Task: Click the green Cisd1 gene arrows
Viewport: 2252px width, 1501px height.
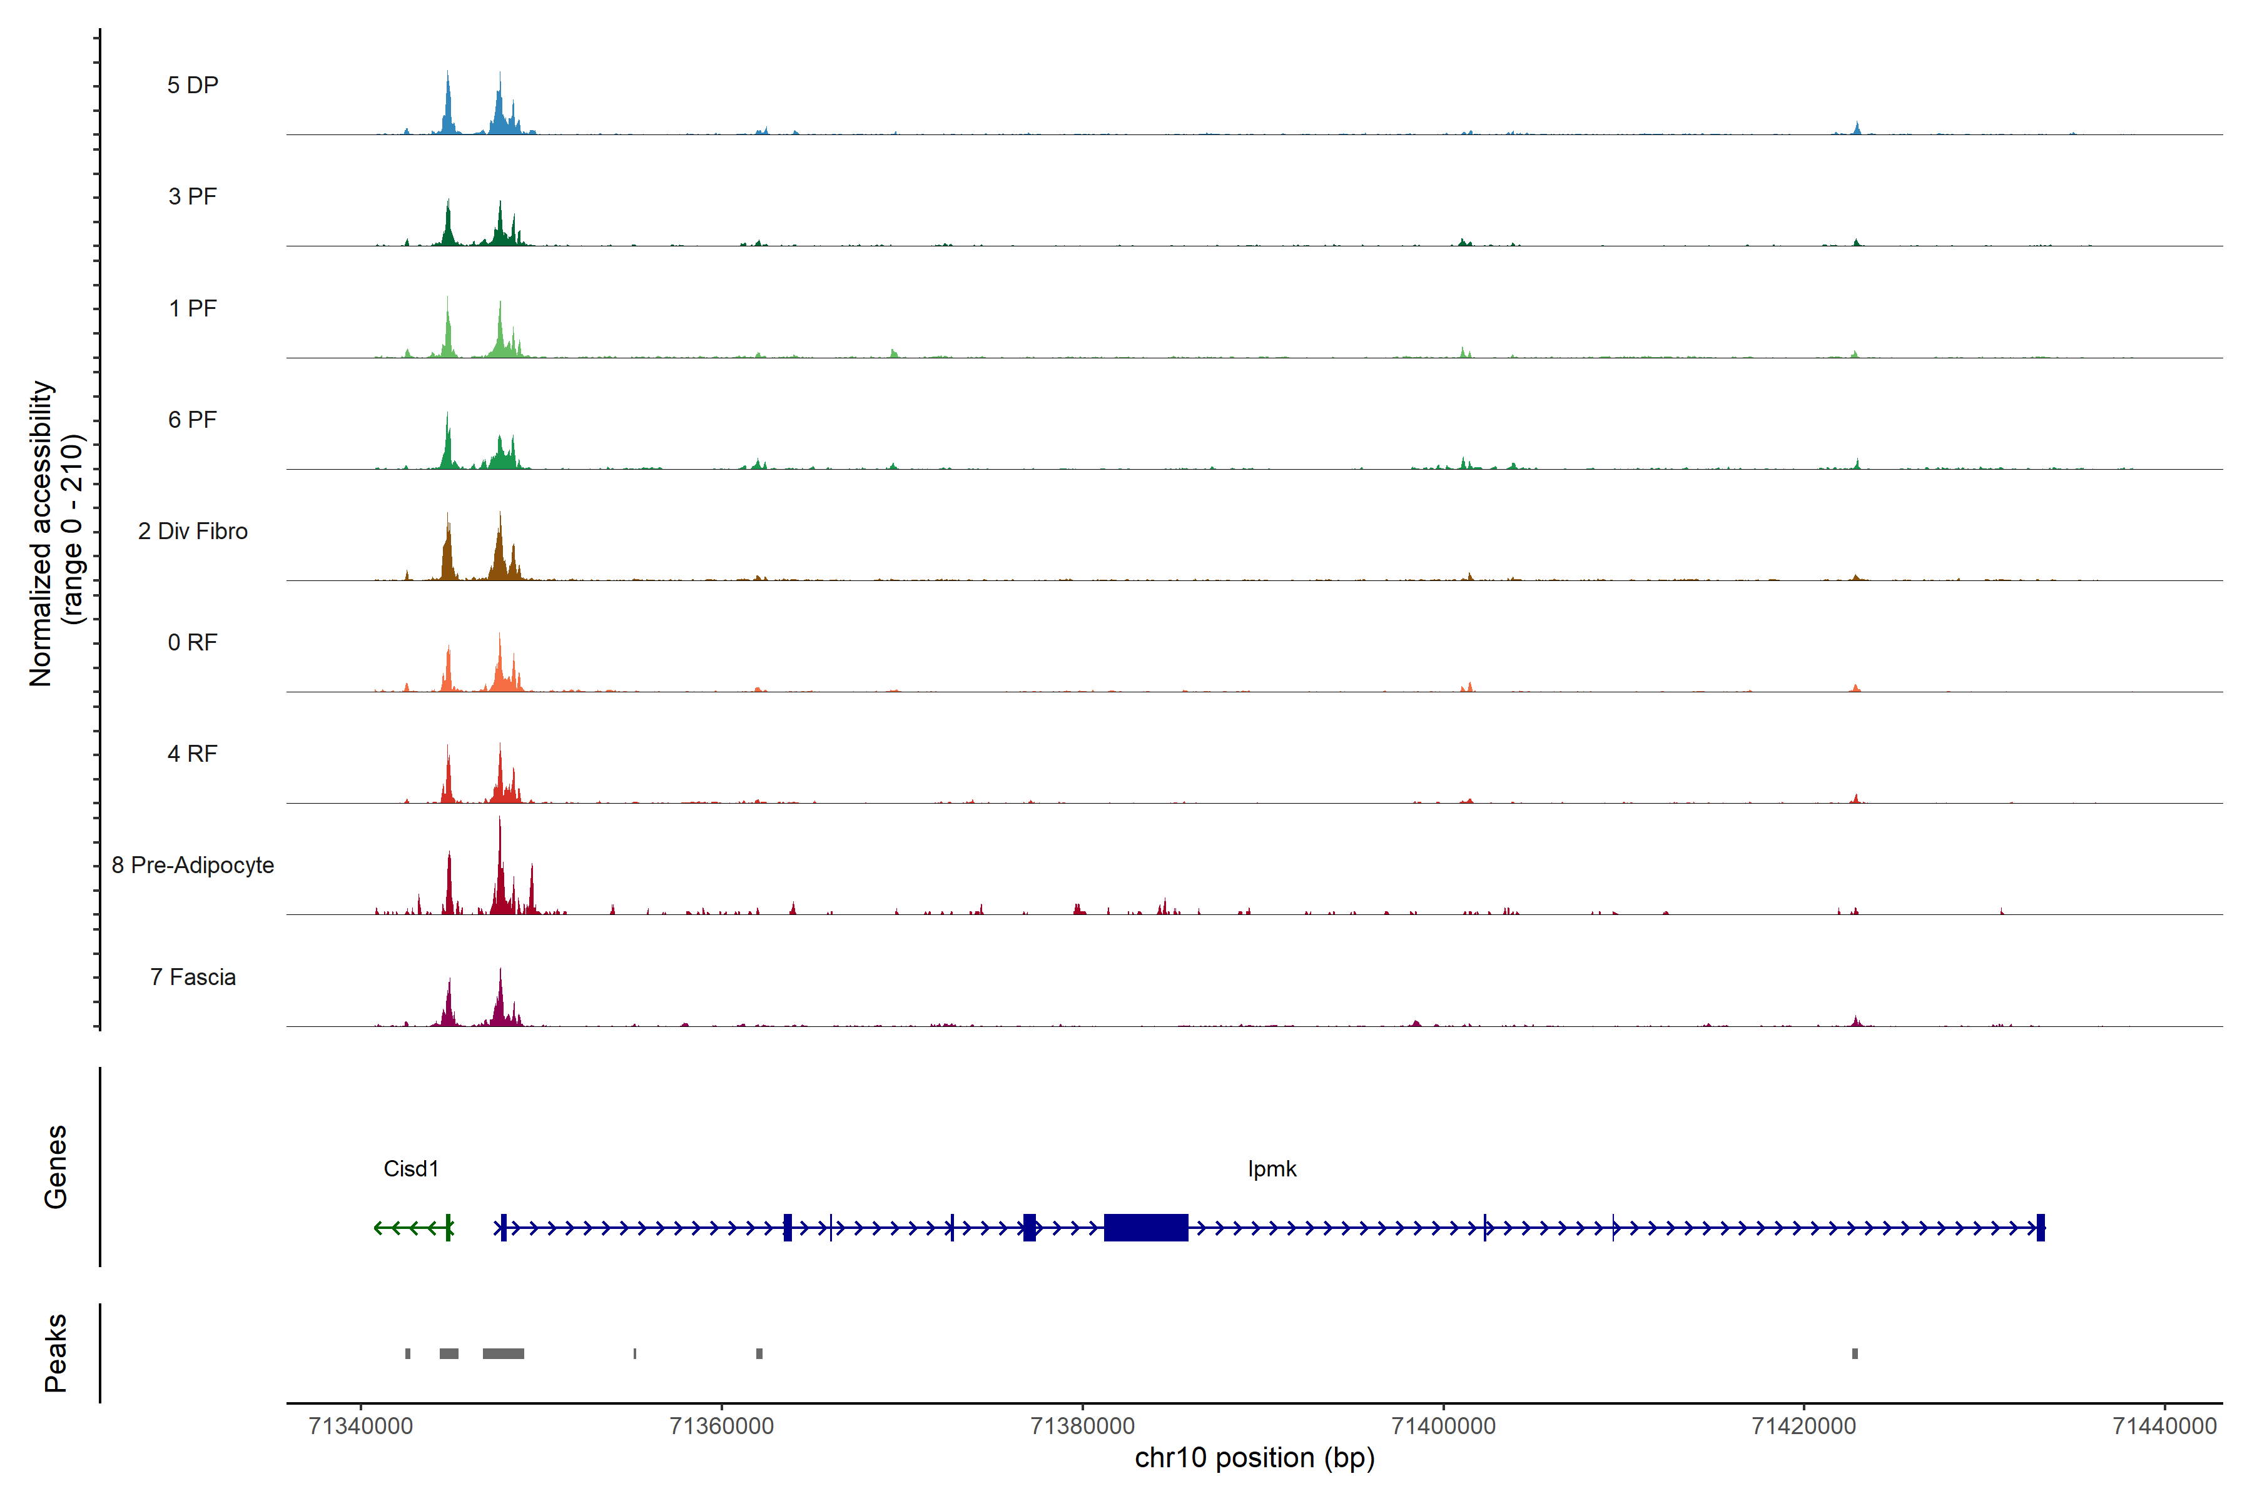Action: [x=410, y=1227]
